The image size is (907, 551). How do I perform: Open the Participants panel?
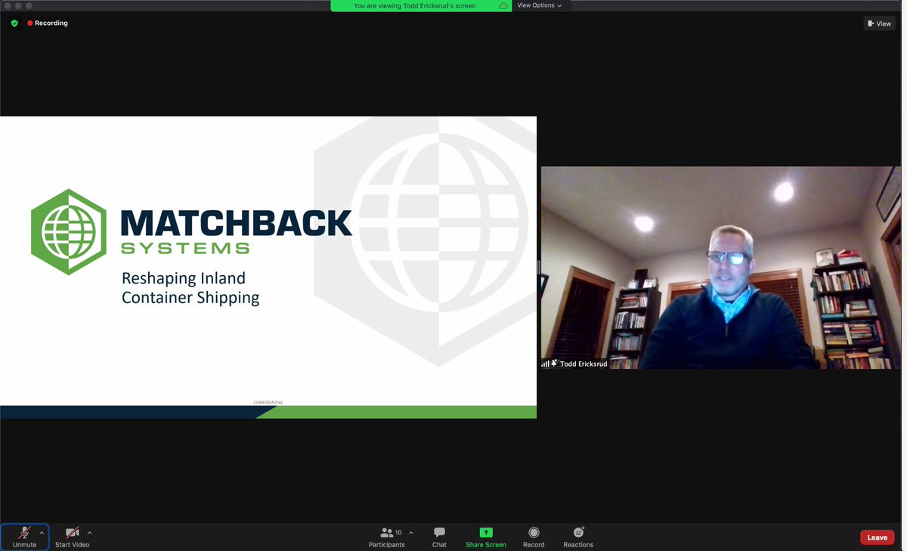(386, 537)
